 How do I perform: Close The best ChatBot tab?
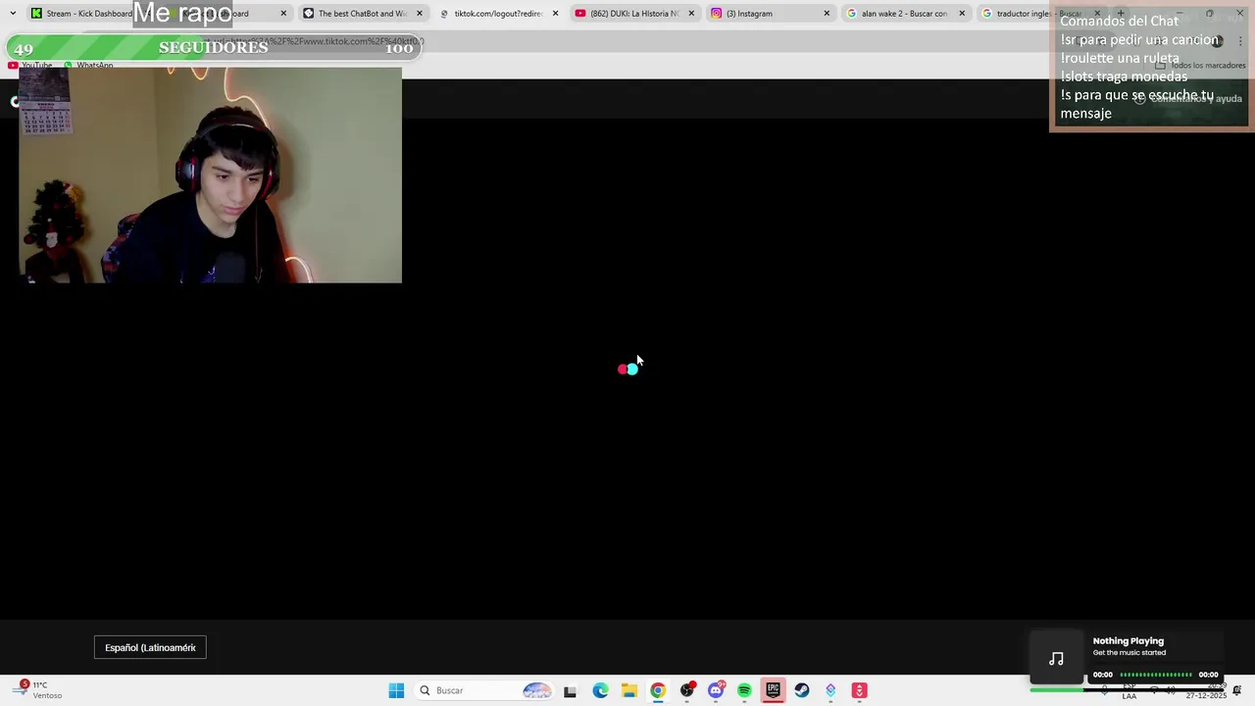click(420, 14)
